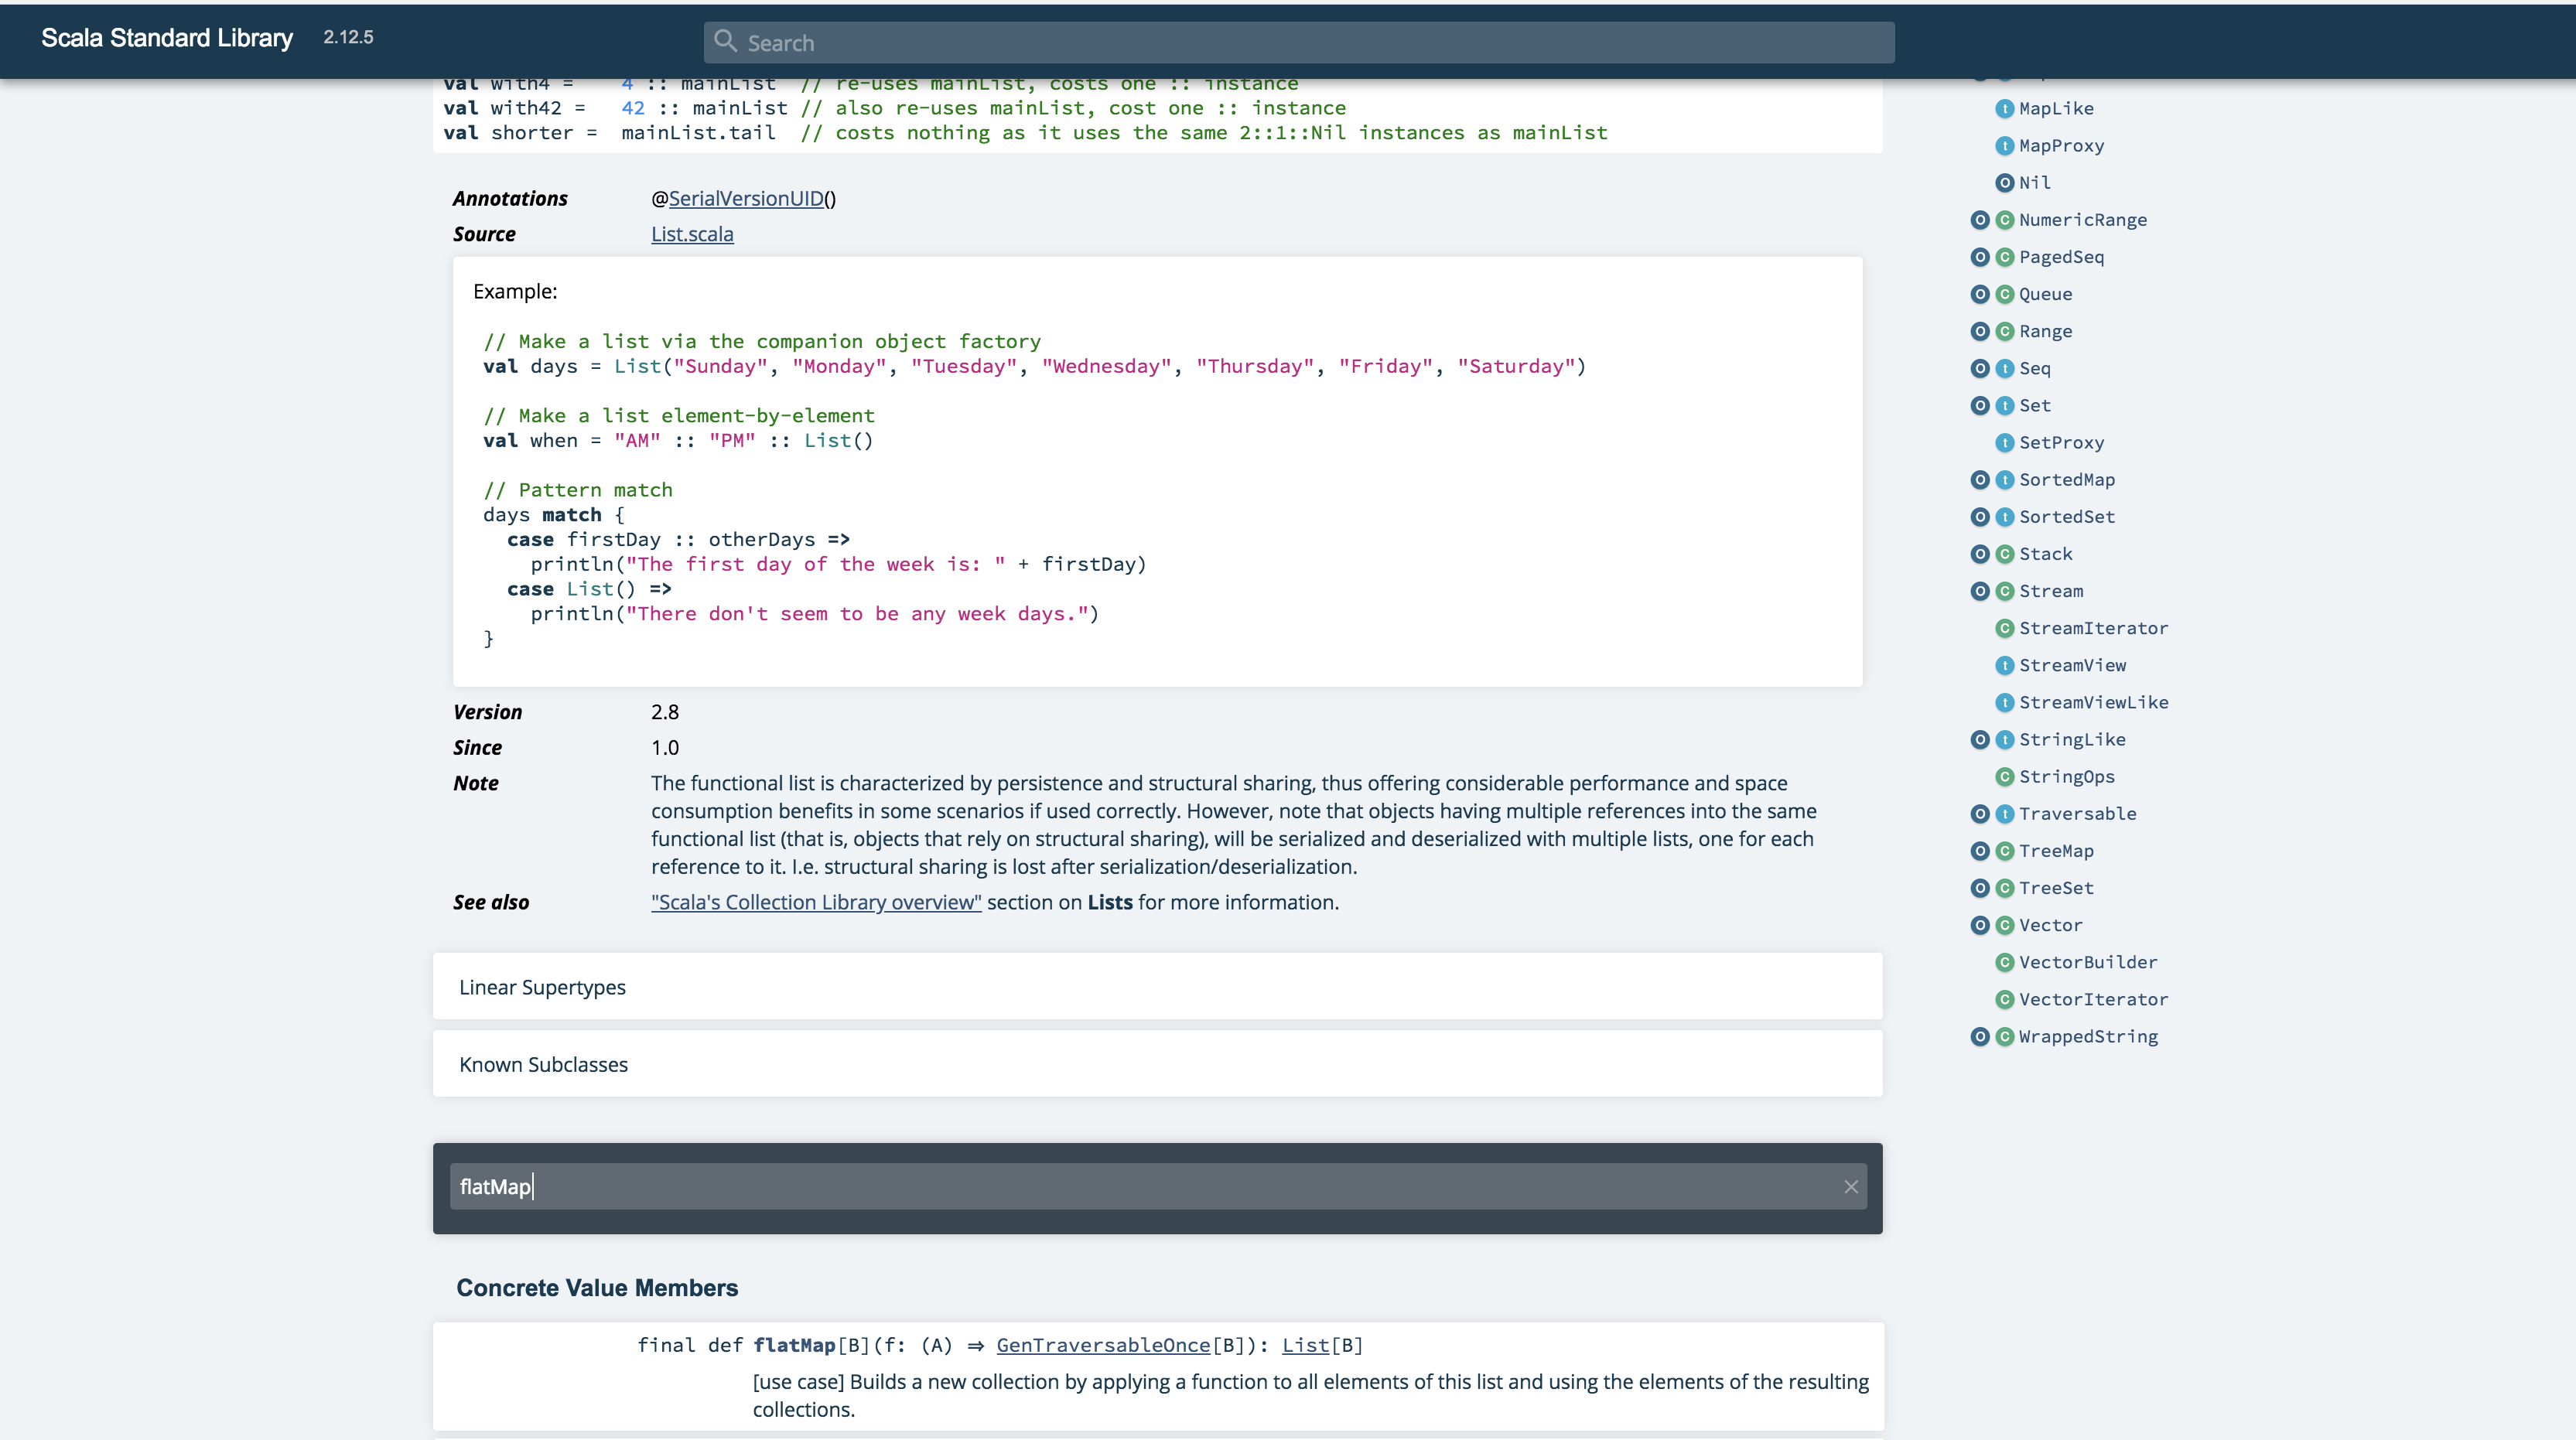The height and width of the screenshot is (1440, 2576).
Task: Follow the SerialVersionUID annotation link
Action: click(746, 198)
